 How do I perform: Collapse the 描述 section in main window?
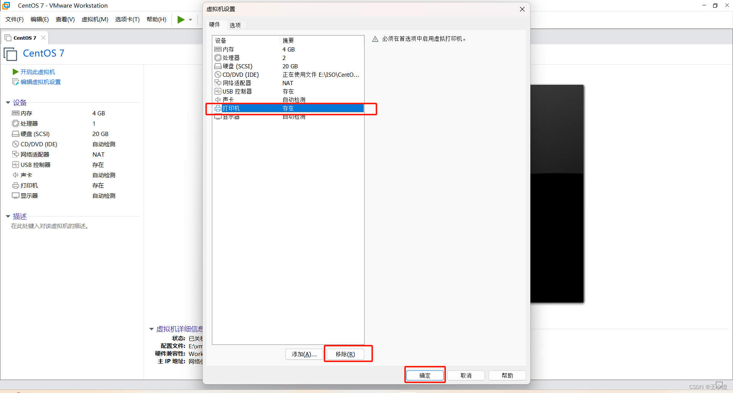pos(8,216)
